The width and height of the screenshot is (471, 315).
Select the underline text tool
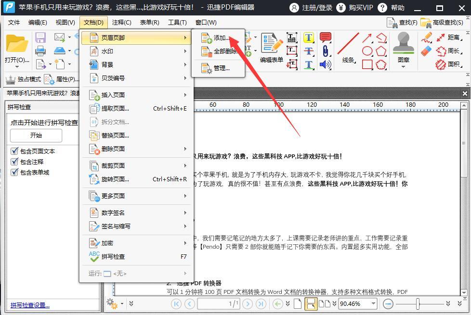(x=309, y=64)
